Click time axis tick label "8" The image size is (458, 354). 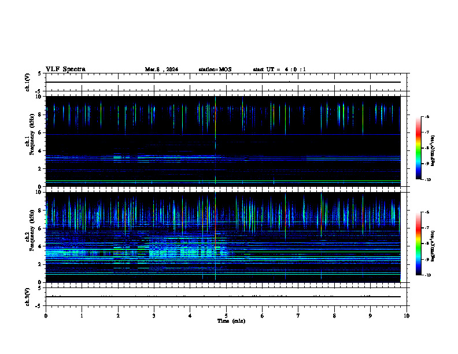coord(334,316)
